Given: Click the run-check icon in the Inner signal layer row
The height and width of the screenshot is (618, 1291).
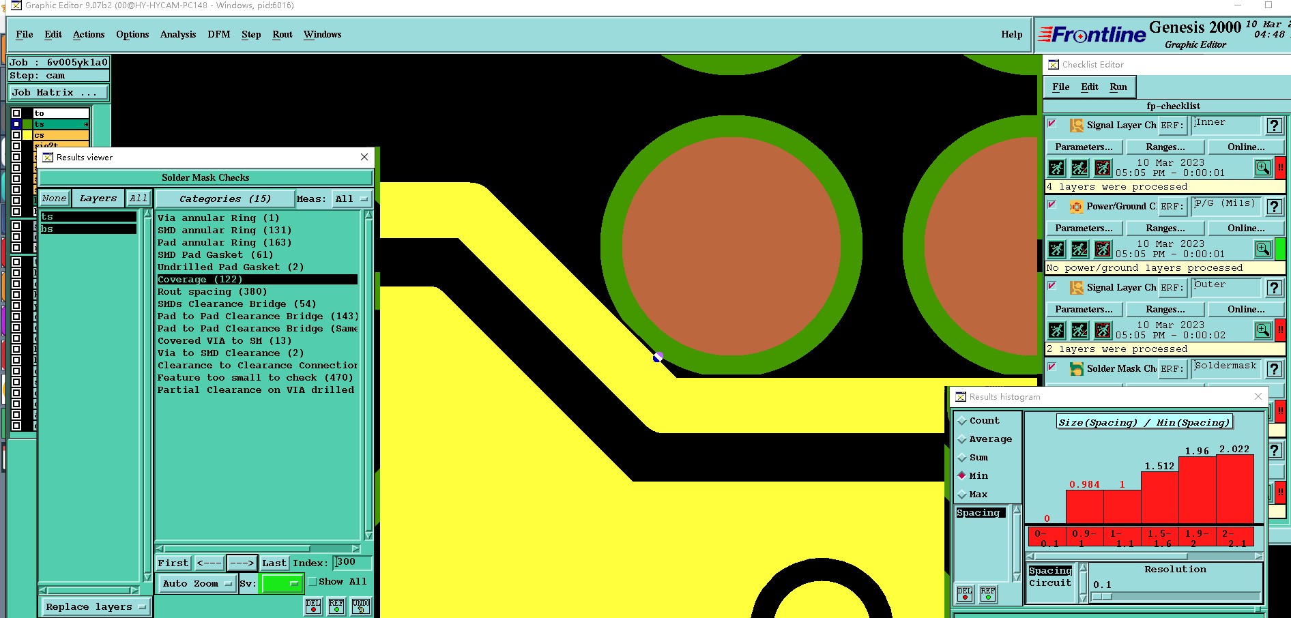Looking at the screenshot, I should 1056,168.
